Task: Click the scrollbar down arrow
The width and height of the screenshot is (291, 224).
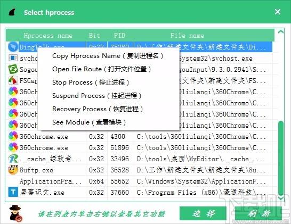Action: pos(281,198)
